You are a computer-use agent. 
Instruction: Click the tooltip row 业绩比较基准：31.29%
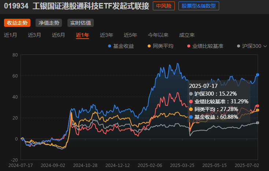(x=219, y=101)
